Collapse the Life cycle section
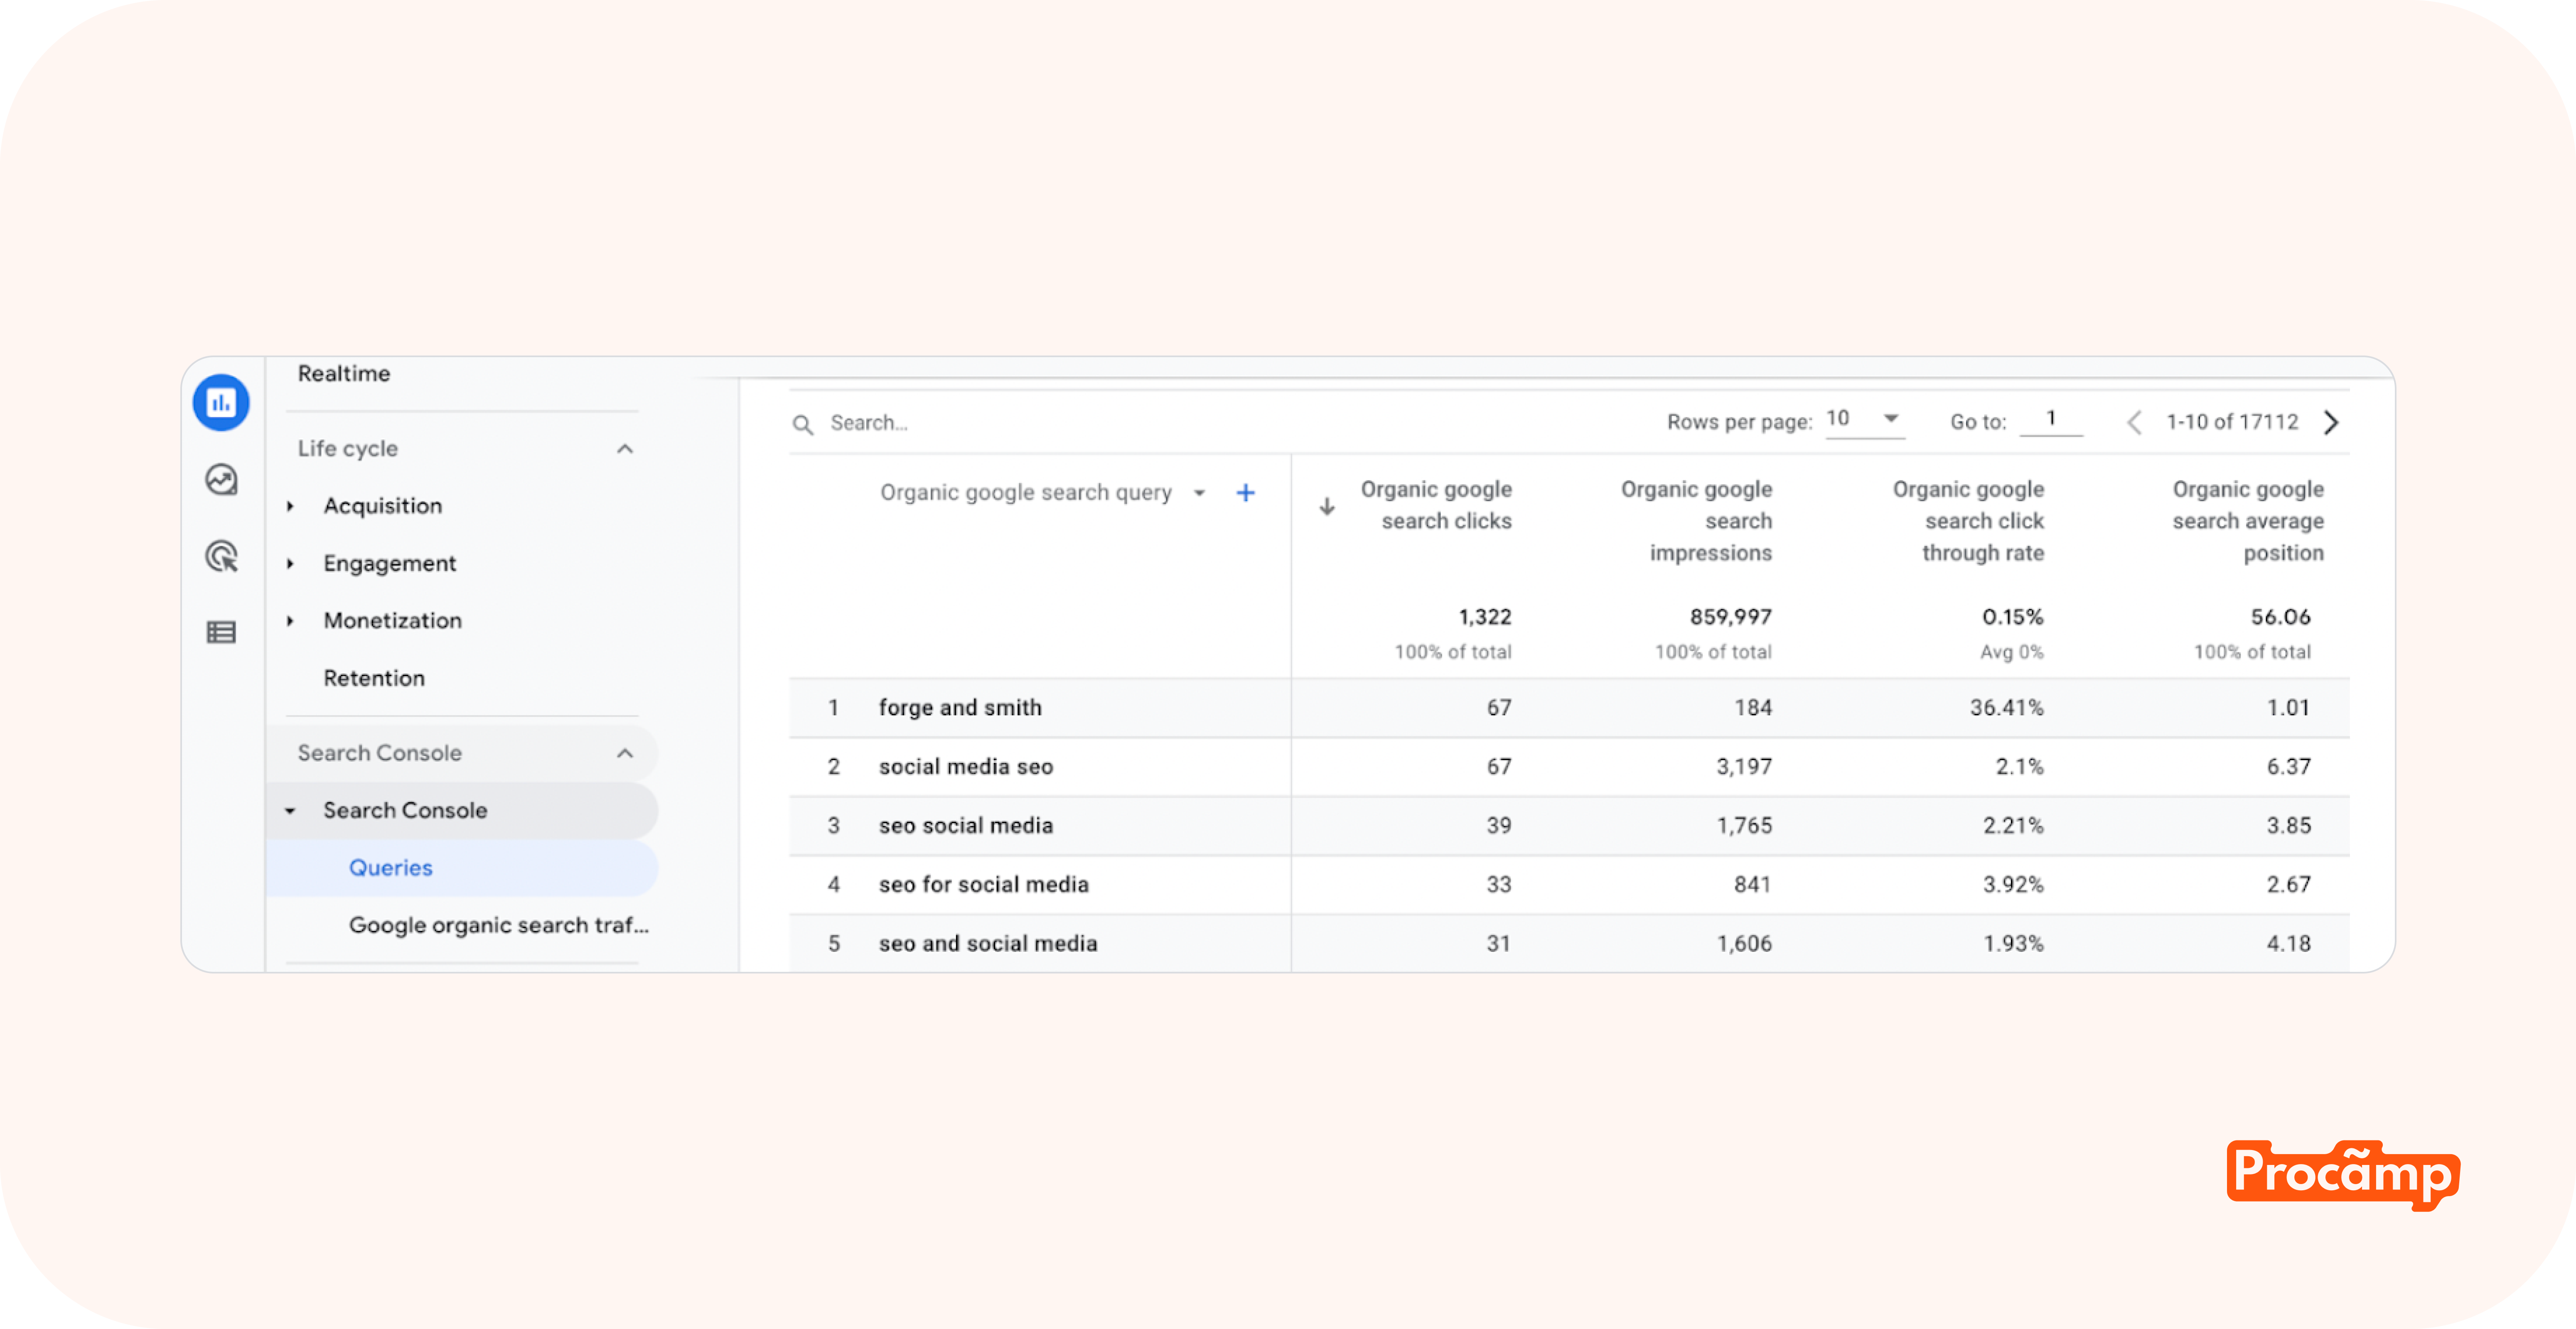 (625, 449)
